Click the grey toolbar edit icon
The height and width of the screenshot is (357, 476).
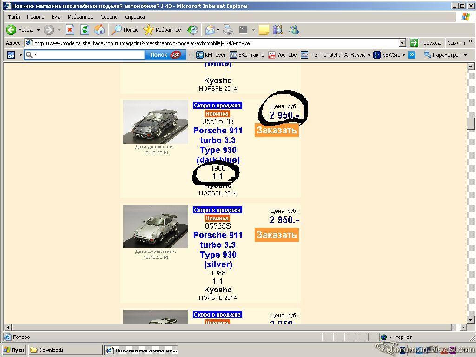[x=243, y=30]
